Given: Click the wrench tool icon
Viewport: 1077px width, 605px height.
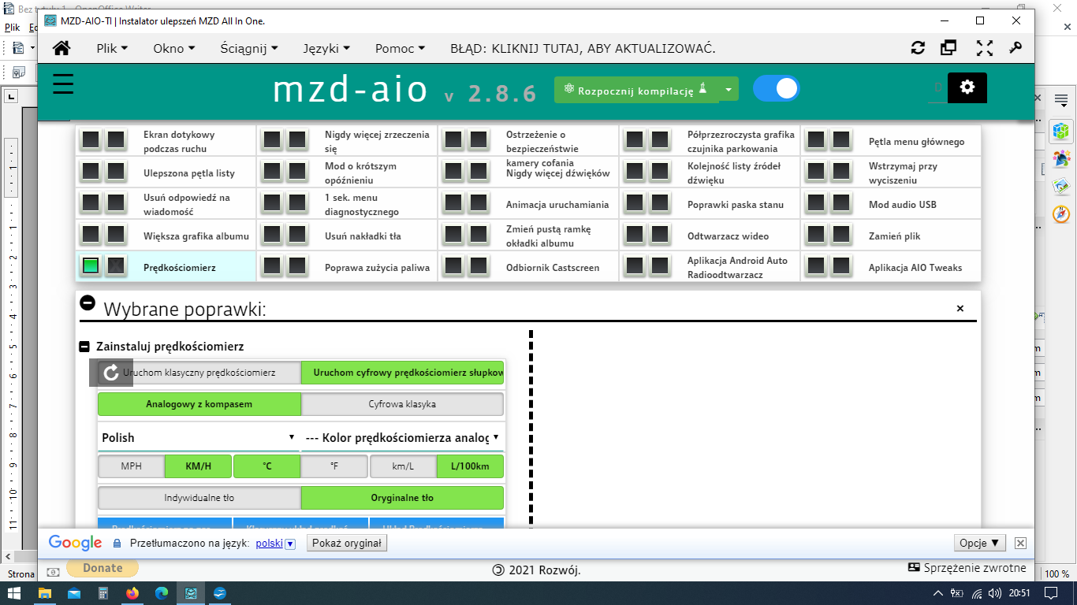Looking at the screenshot, I should [x=1016, y=48].
